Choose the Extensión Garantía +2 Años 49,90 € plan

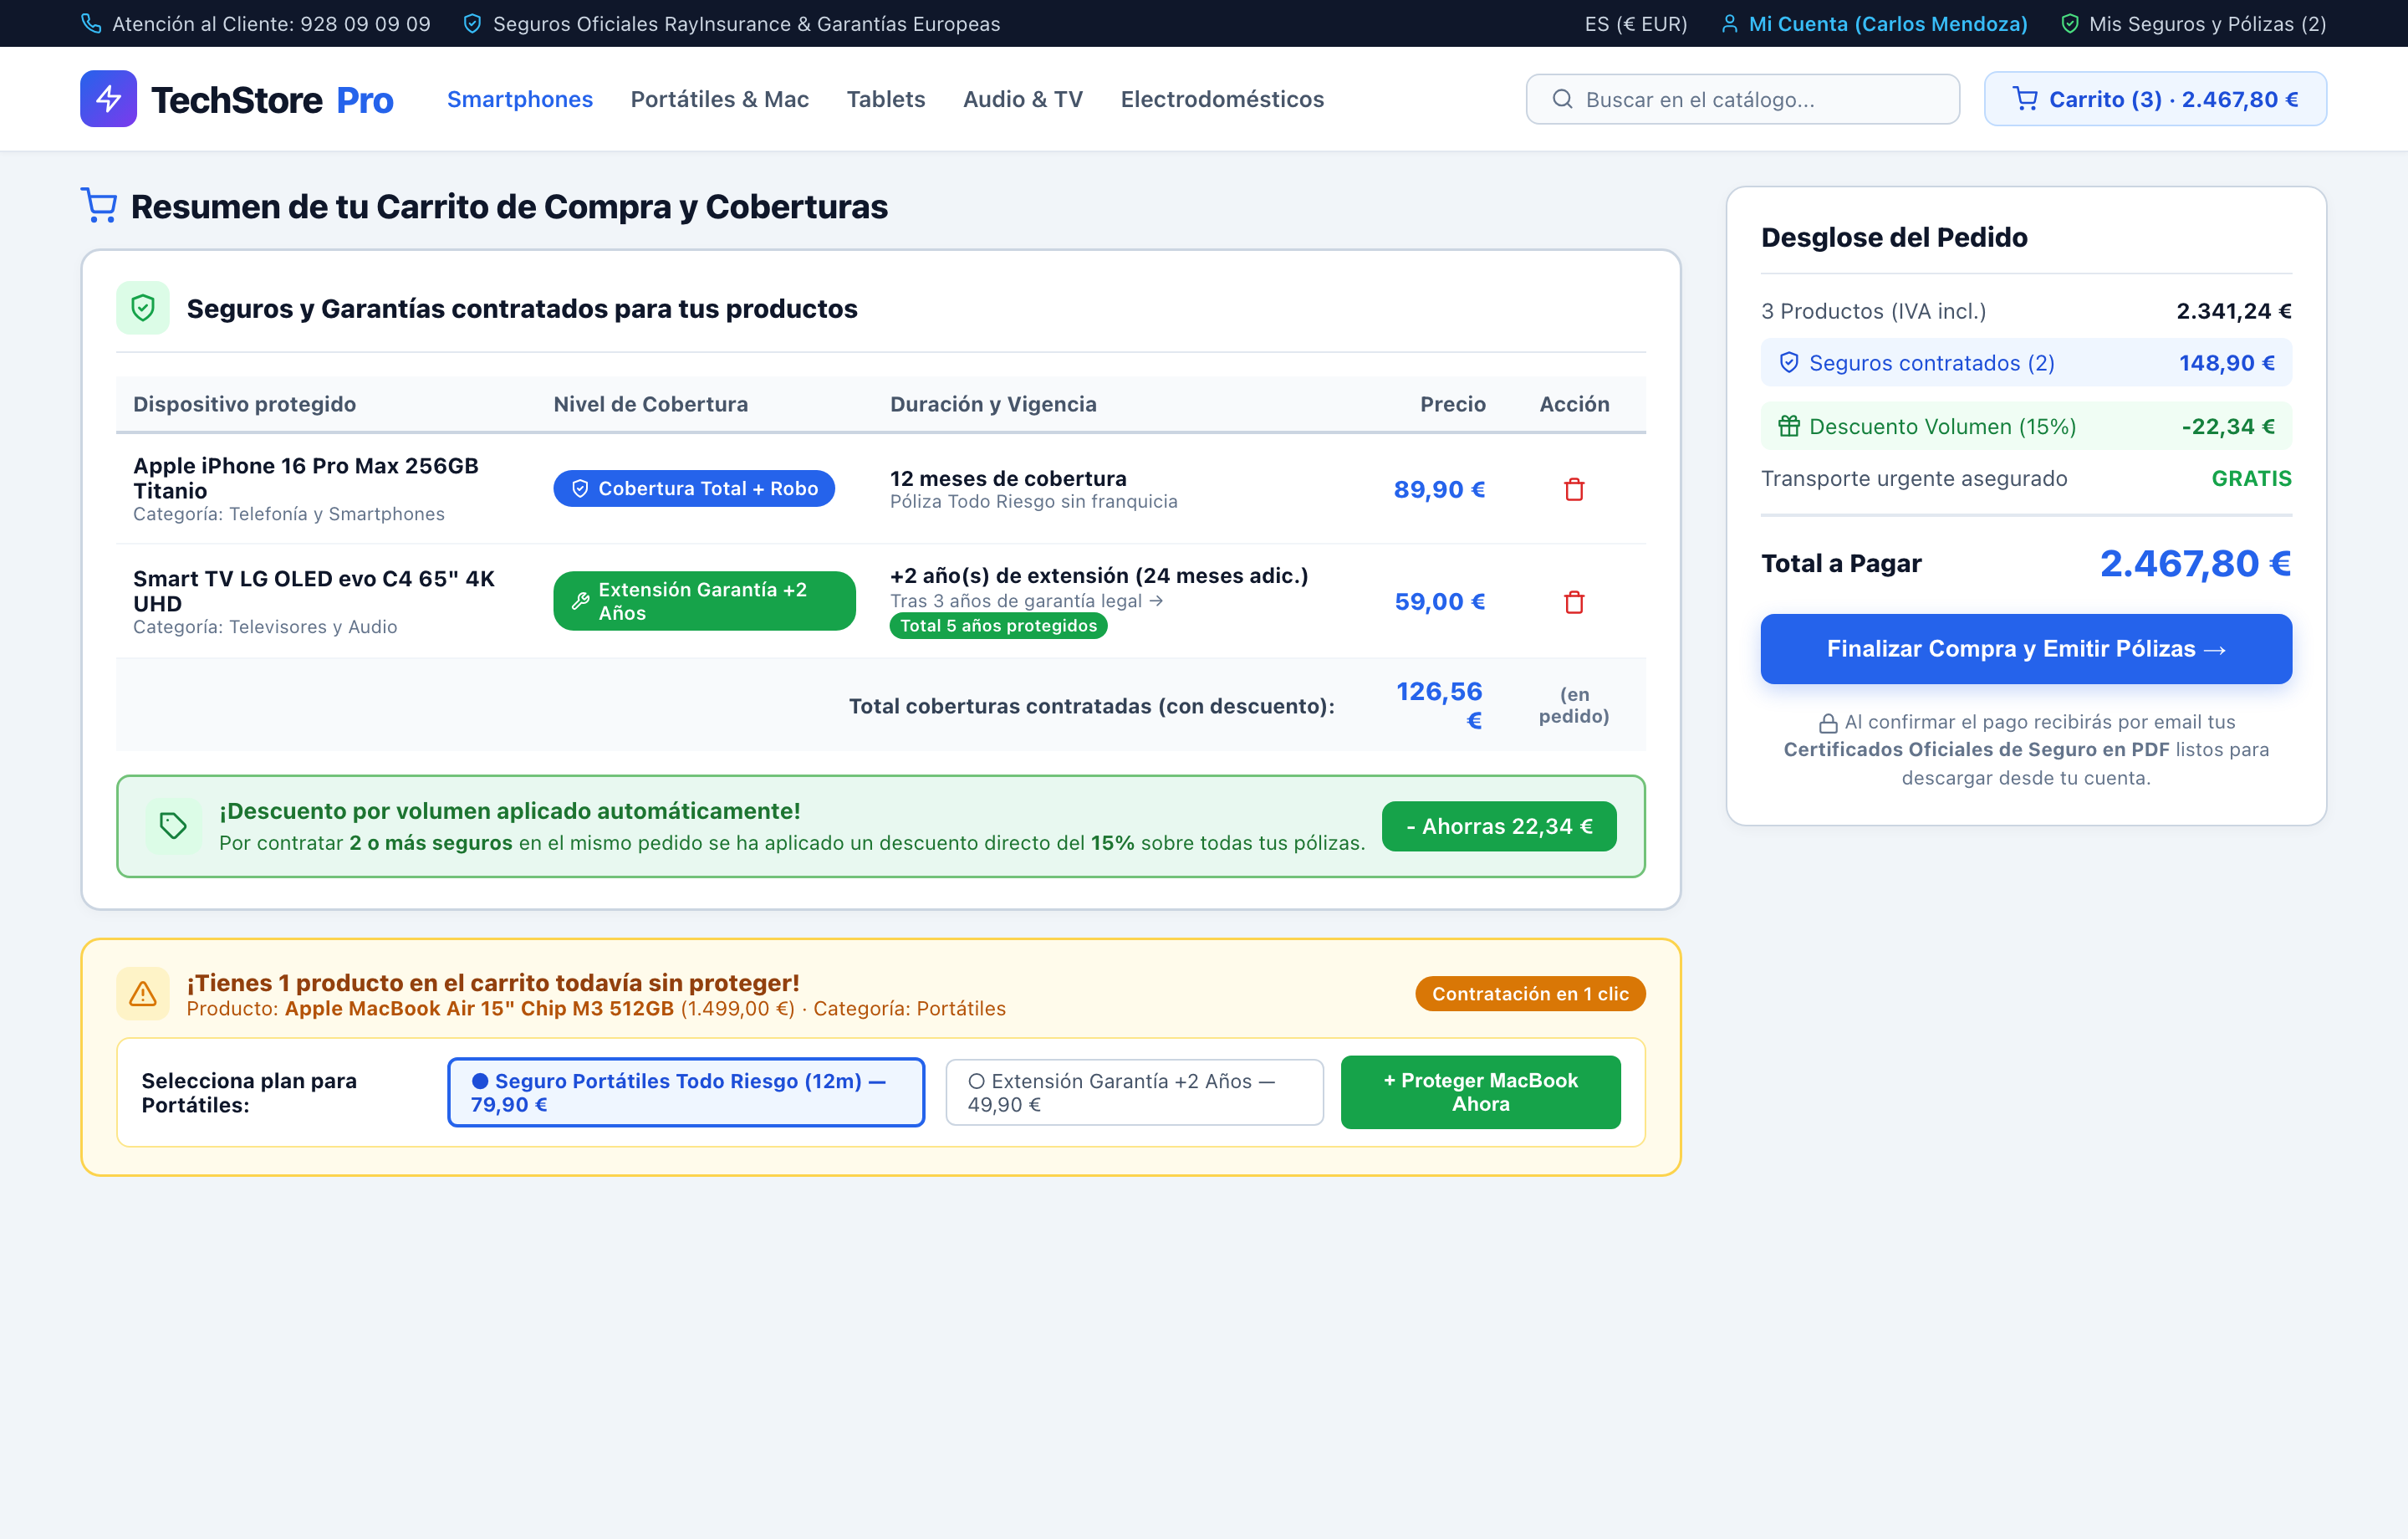1134,1092
